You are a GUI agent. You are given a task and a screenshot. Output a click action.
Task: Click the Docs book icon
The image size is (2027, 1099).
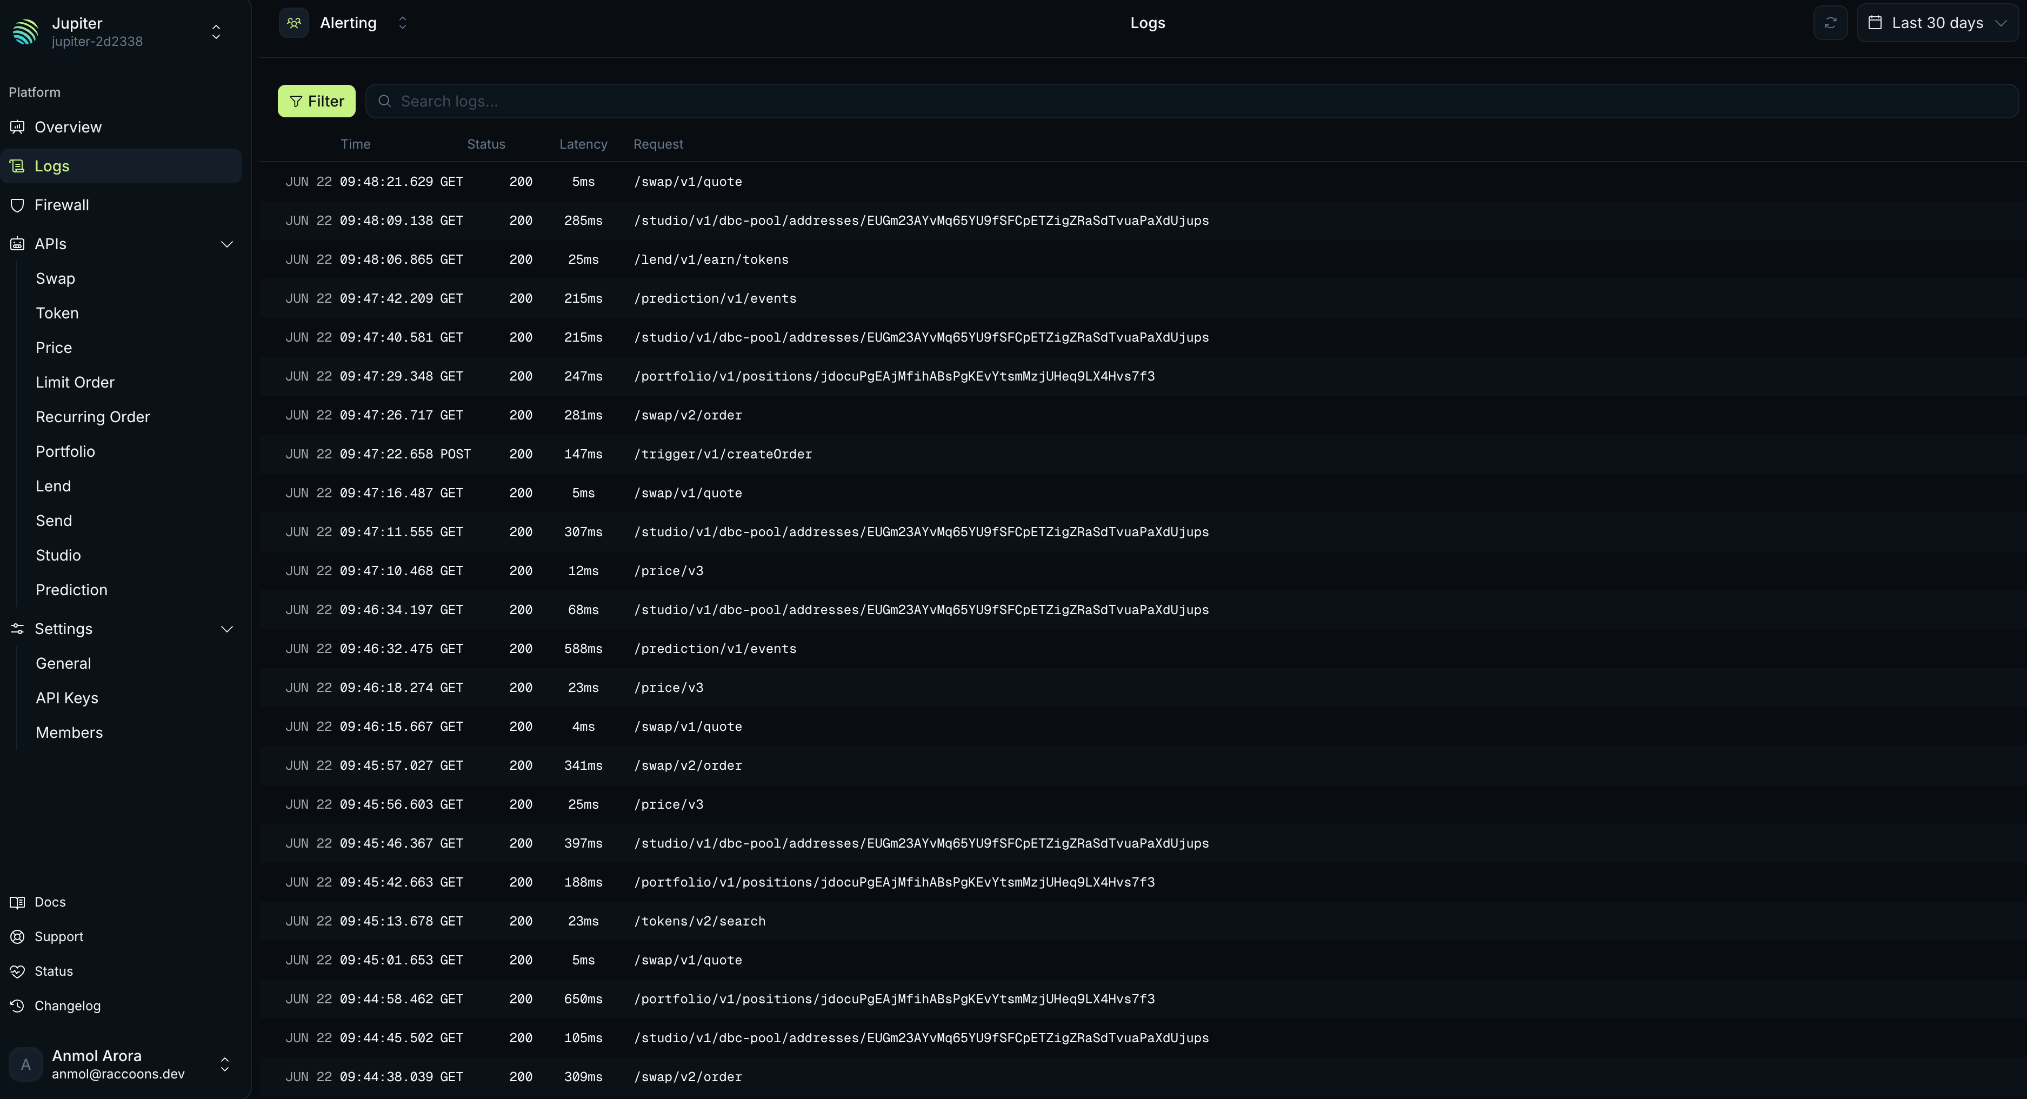(x=17, y=902)
